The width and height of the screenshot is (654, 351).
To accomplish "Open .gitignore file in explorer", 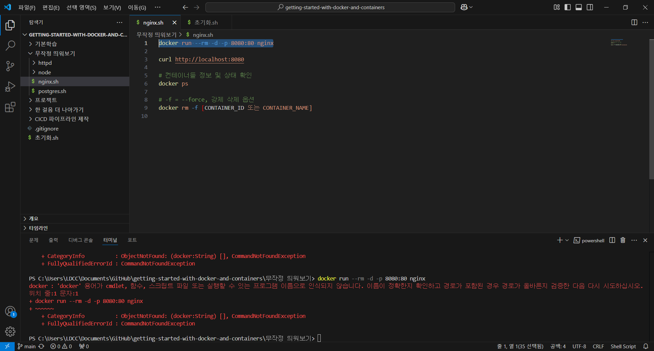I will tap(75, 128).
